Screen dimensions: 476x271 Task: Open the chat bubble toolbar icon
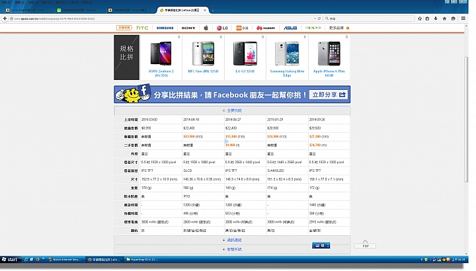(454, 19)
